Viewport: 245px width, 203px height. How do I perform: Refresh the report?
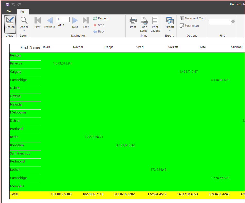101,18
